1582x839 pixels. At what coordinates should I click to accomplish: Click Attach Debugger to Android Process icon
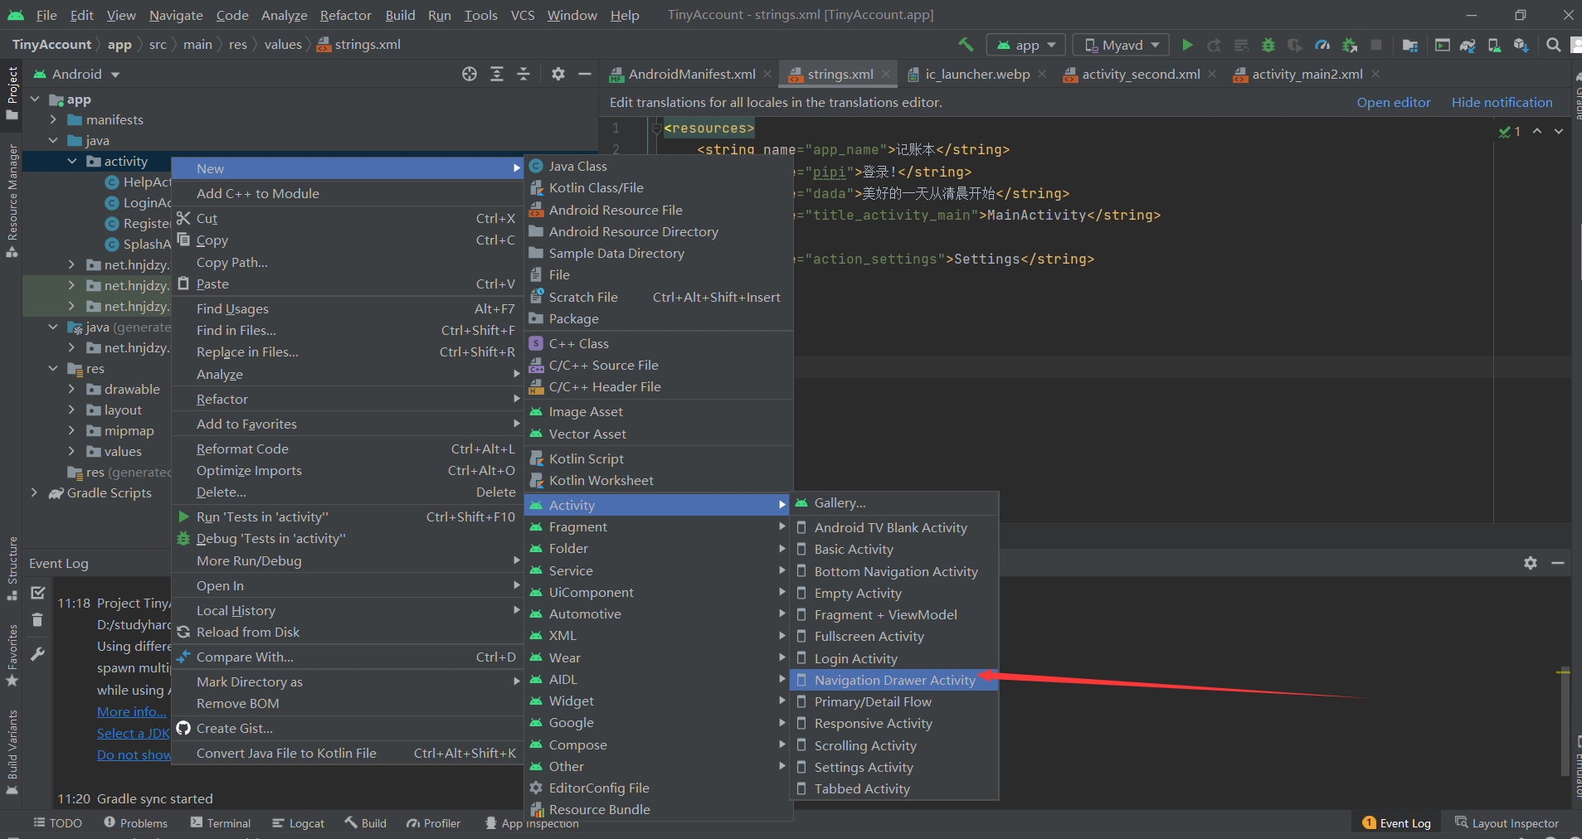point(1350,45)
